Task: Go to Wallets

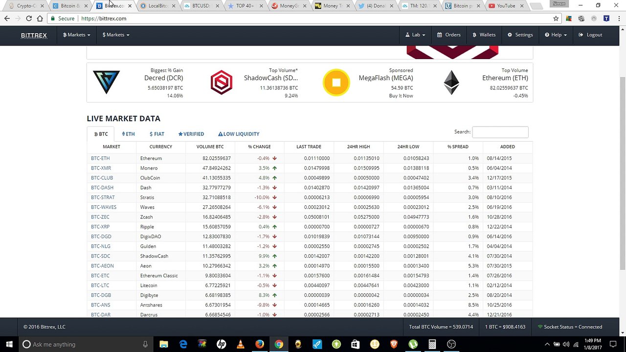Action: (x=484, y=35)
